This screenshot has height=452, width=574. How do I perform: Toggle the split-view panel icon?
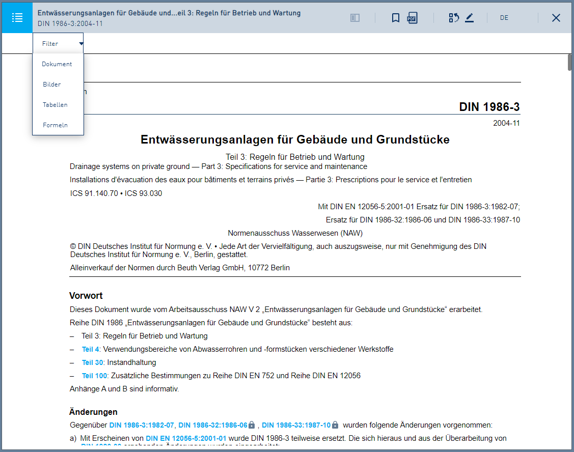coord(354,18)
